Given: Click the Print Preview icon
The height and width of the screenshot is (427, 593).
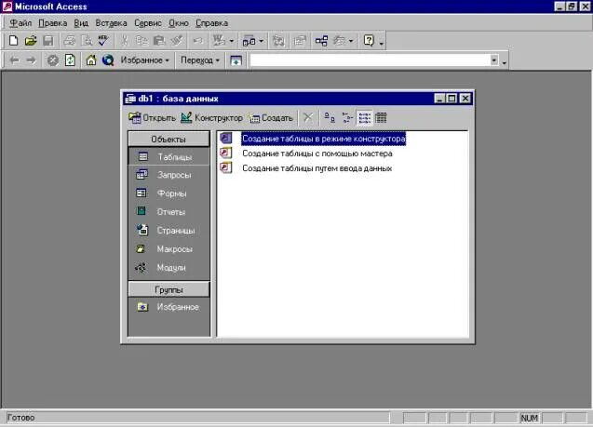Looking at the screenshot, I should 87,40.
